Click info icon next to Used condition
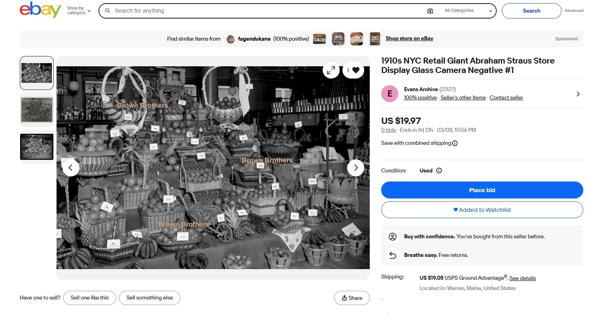Screen dimensions: 590x320 (x=439, y=171)
